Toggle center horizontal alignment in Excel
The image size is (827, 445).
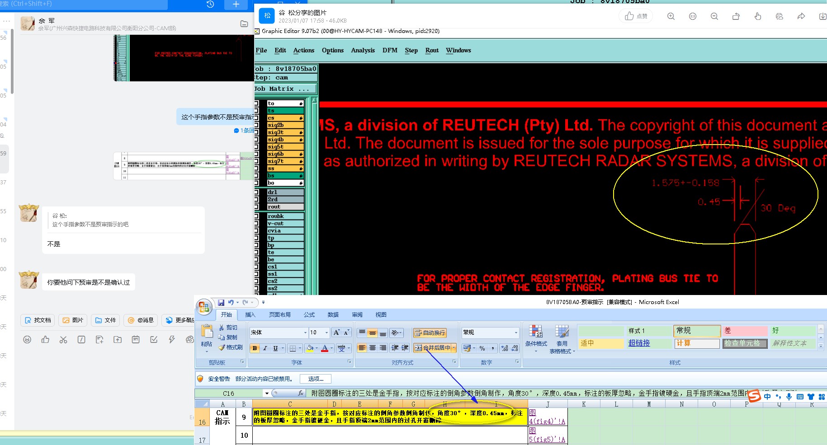coord(372,348)
